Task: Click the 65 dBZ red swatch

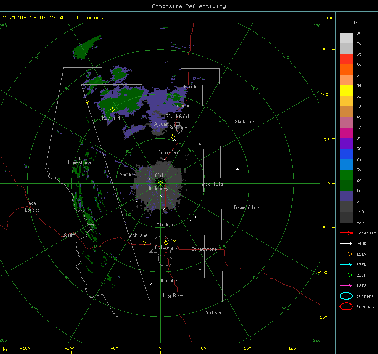Action: click(x=346, y=59)
